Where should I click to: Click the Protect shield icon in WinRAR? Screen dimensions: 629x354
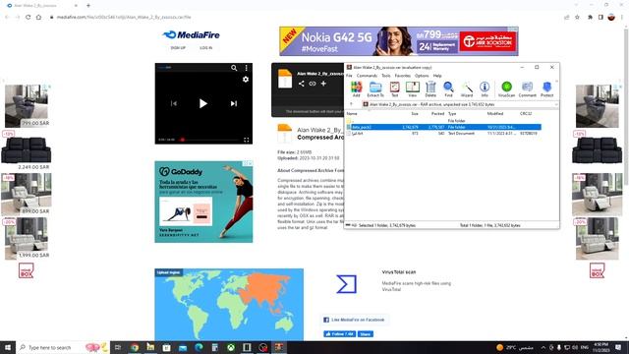[x=546, y=89]
